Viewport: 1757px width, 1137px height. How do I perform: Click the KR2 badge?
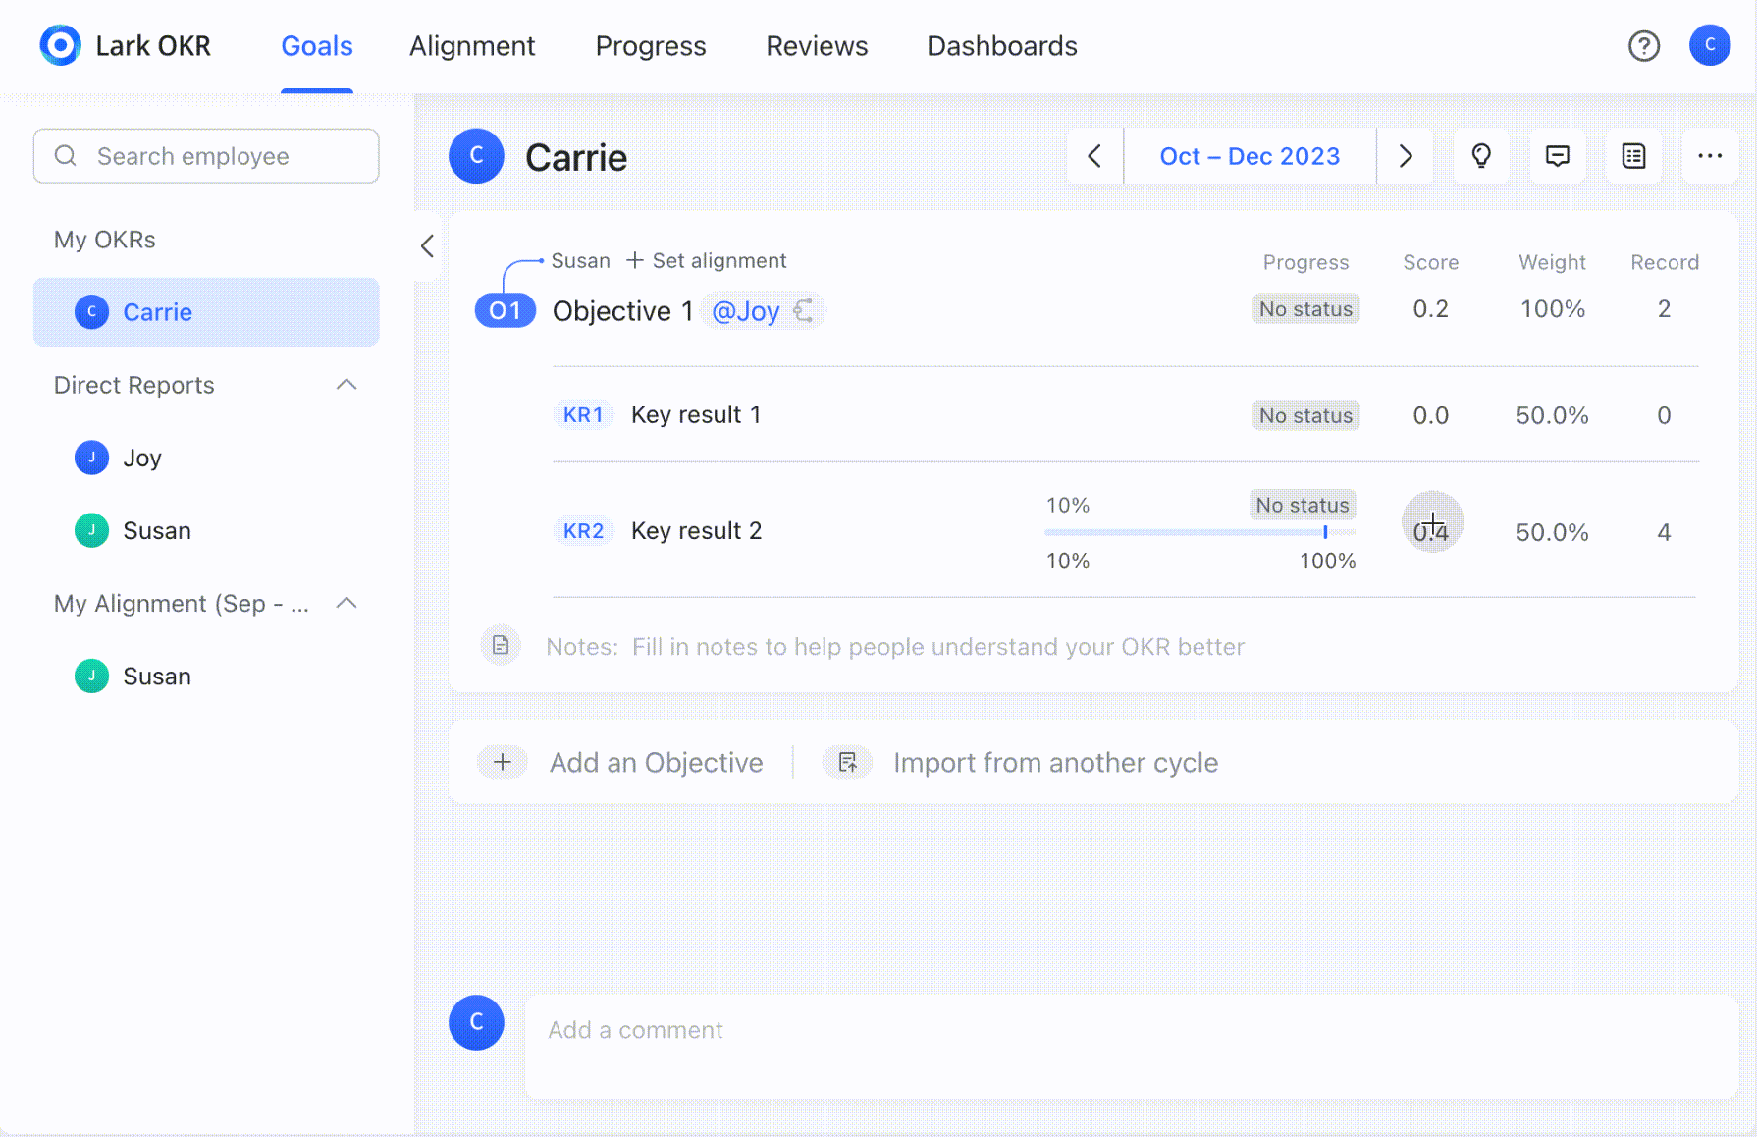[x=583, y=531]
